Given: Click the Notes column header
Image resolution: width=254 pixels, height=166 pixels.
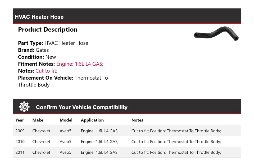Looking at the screenshot, I should 137,120.
